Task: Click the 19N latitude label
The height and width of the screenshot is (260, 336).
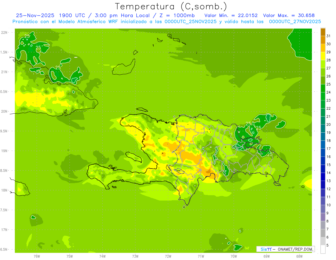Action: tap(4, 151)
